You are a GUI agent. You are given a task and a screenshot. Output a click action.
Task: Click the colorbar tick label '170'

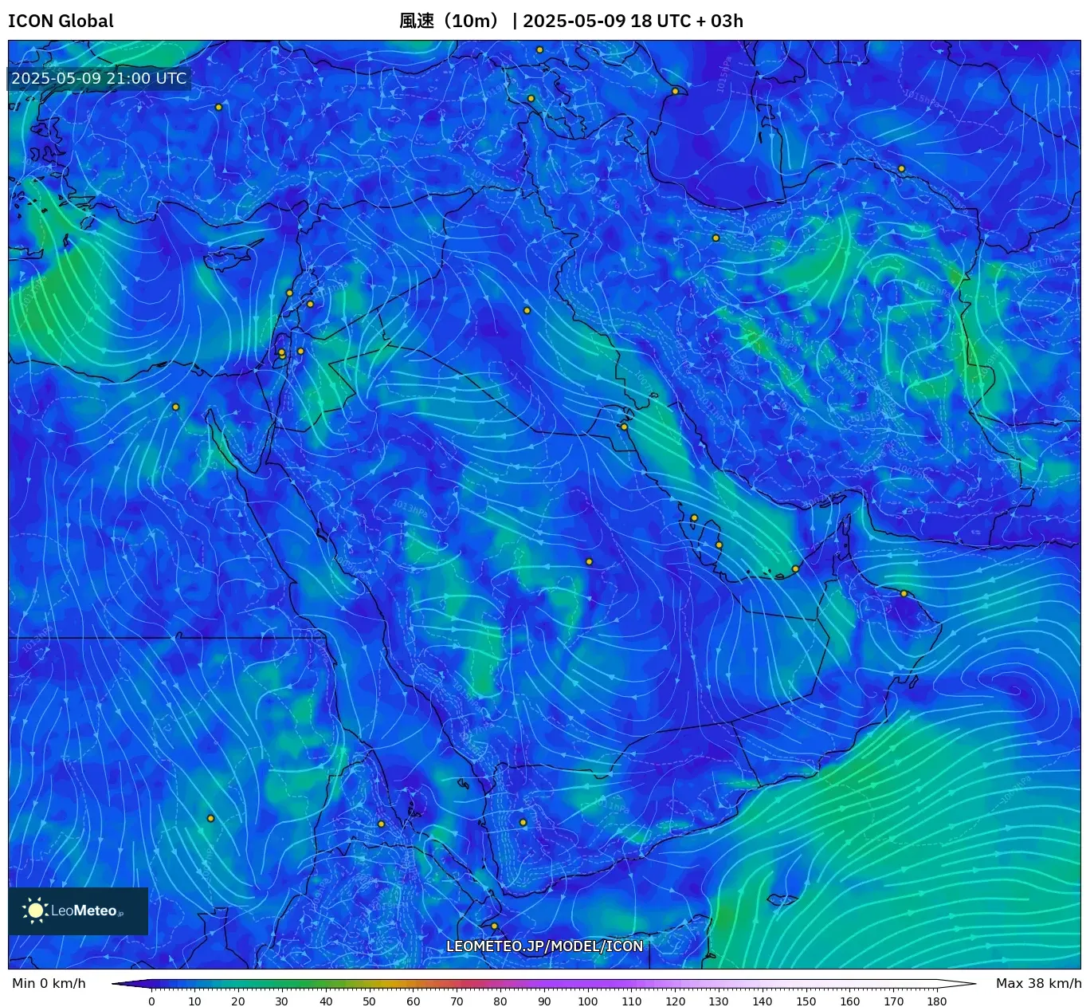894,1001
